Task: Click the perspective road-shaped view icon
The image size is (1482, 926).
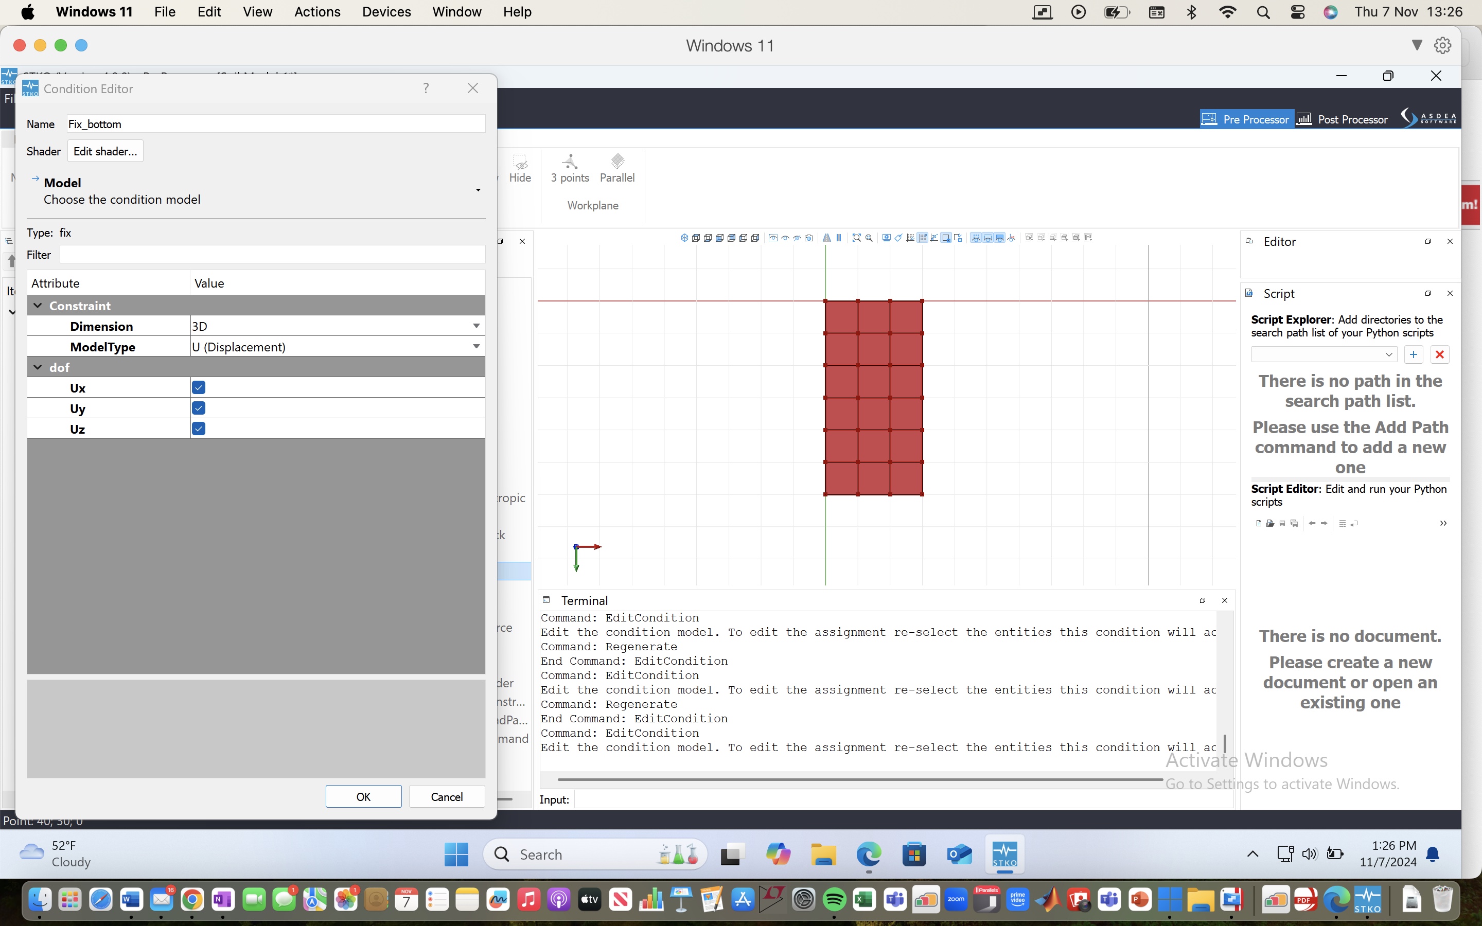Action: 827,238
